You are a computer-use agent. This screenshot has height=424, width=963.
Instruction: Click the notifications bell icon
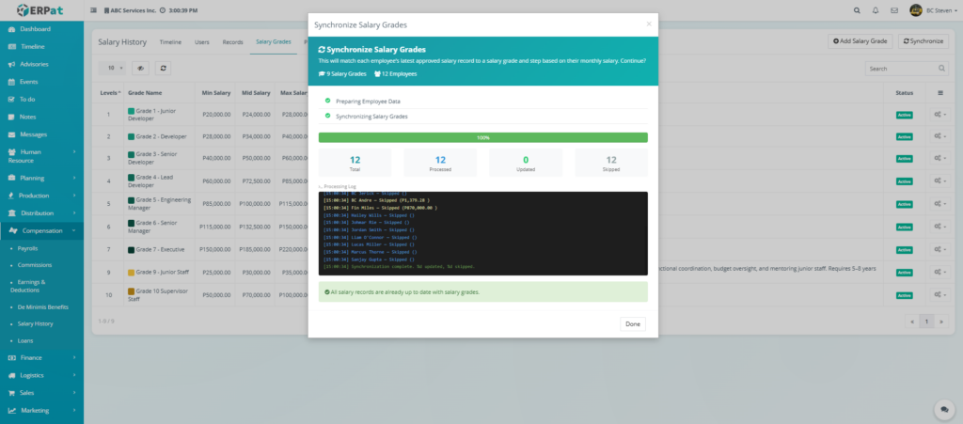(x=876, y=10)
